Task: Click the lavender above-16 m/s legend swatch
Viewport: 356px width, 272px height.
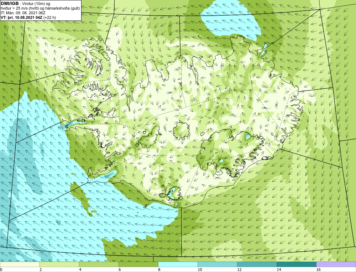Action: click(x=336, y=264)
